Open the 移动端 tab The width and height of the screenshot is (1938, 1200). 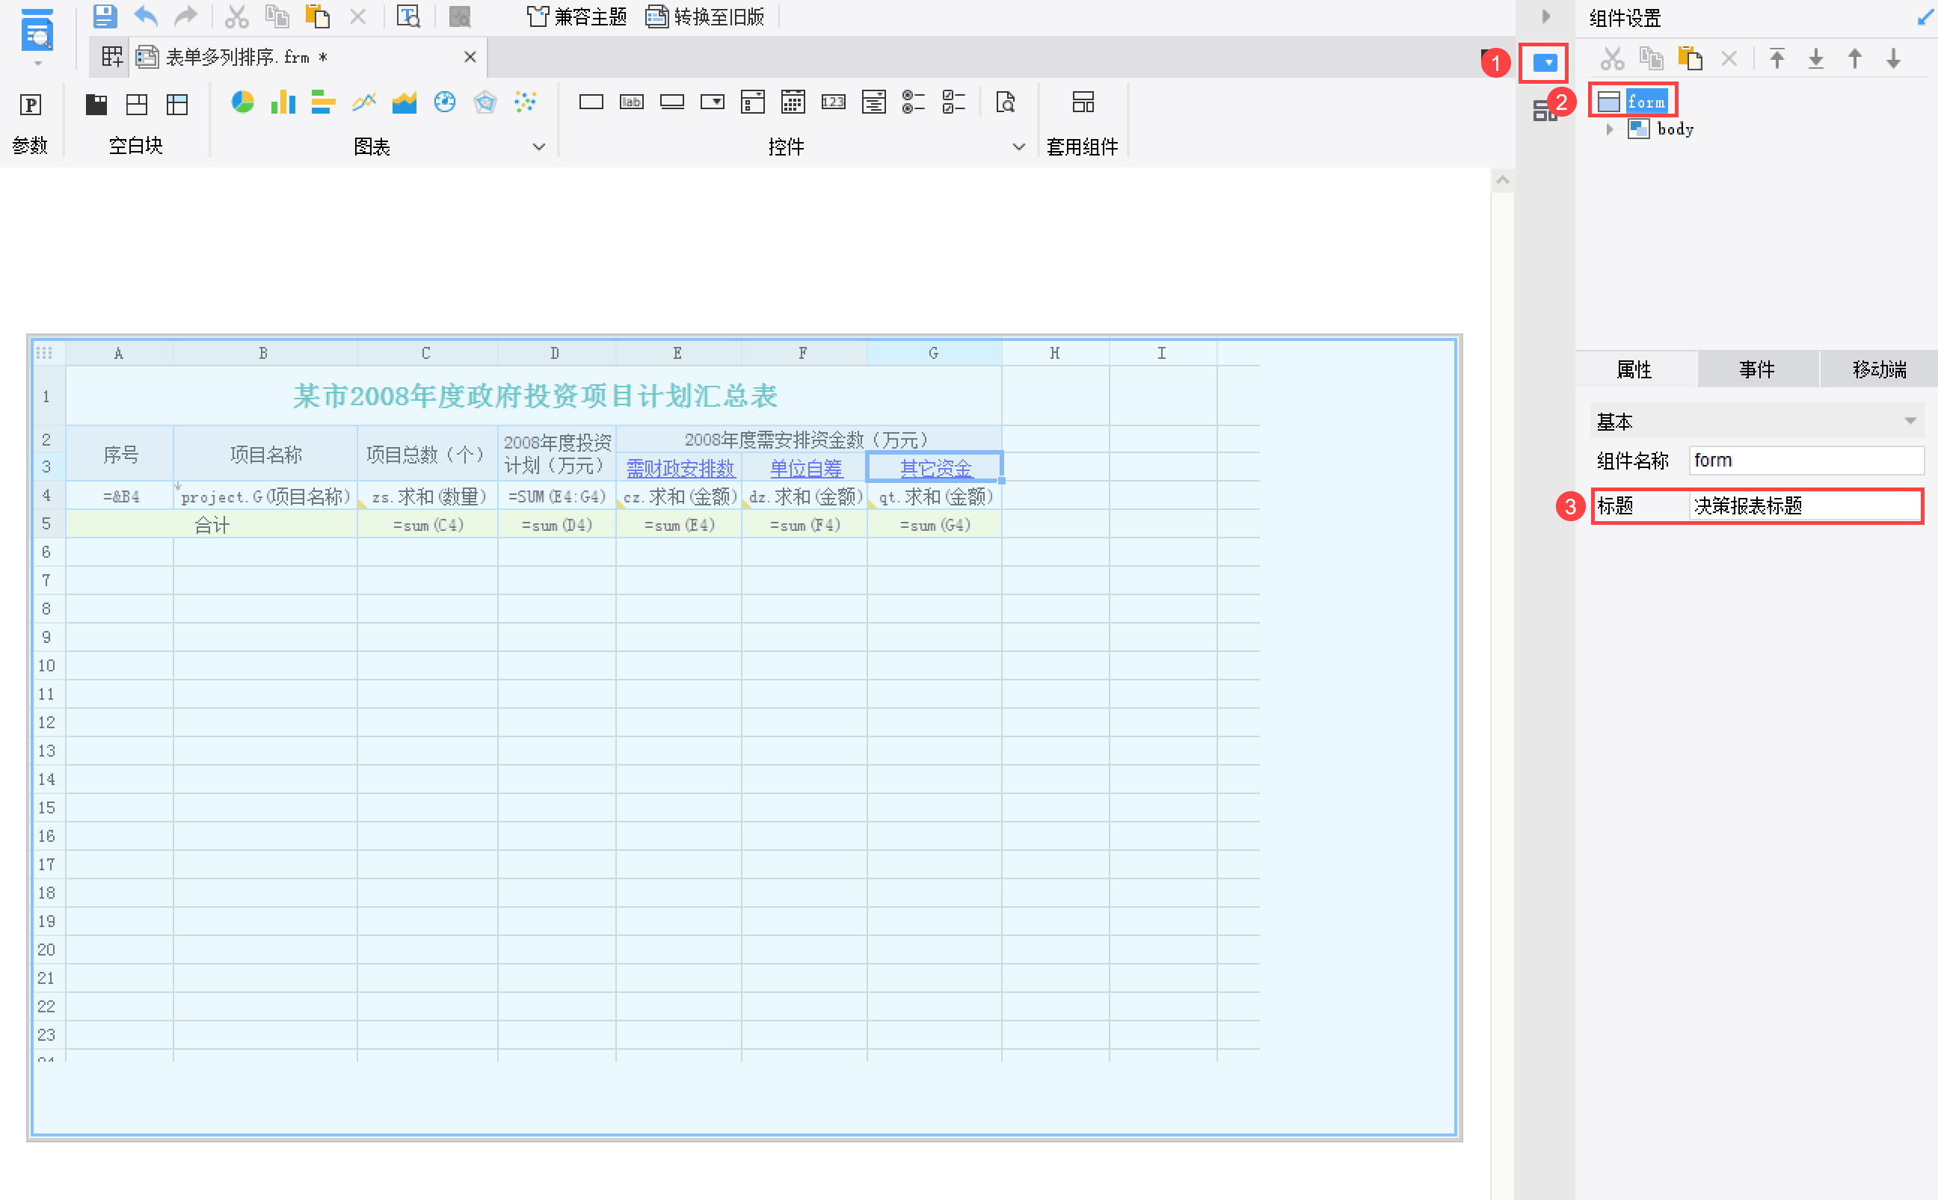[1878, 370]
